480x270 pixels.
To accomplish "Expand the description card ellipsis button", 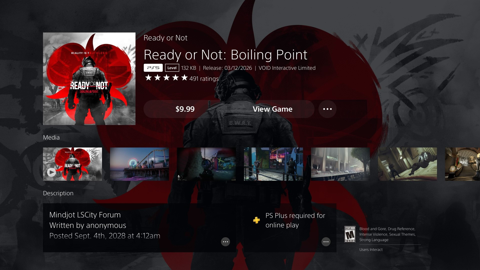I will [x=225, y=242].
